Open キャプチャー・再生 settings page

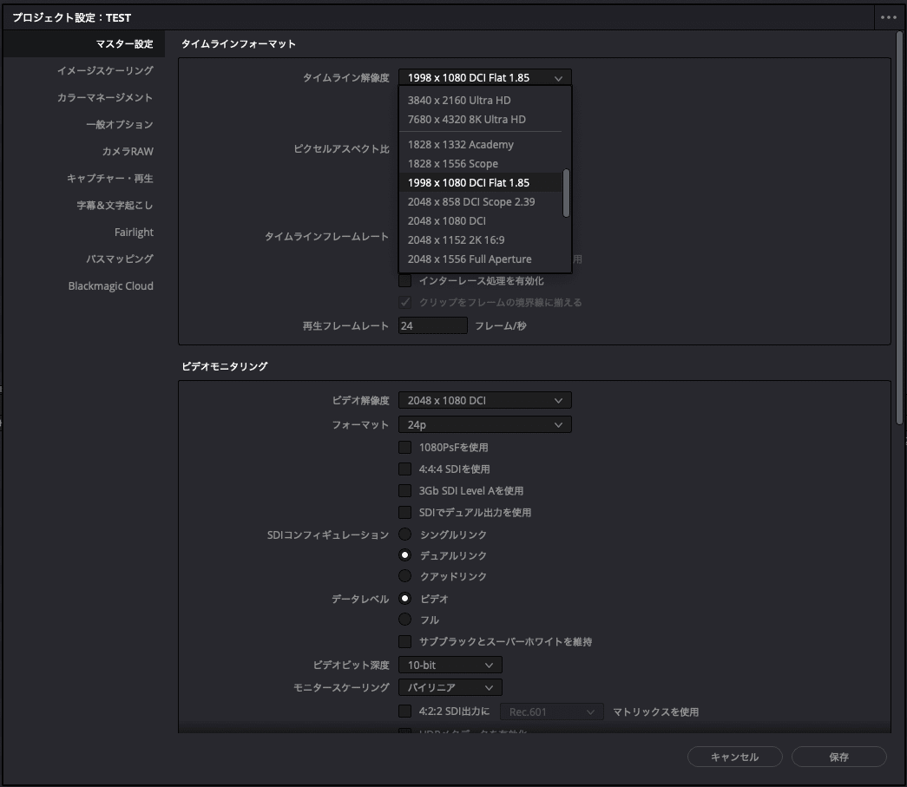pos(110,178)
